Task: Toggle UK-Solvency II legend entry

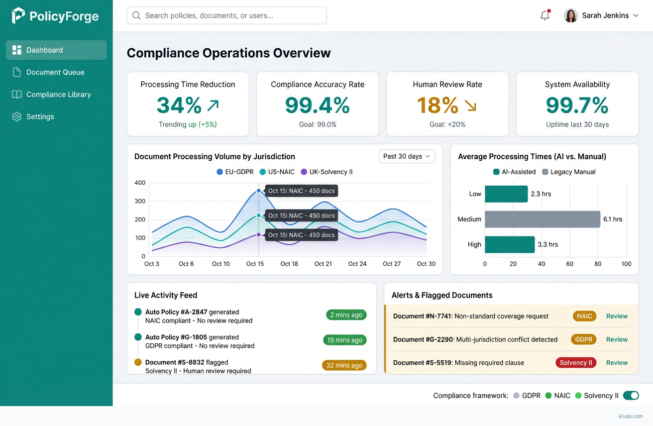Action: click(326, 172)
